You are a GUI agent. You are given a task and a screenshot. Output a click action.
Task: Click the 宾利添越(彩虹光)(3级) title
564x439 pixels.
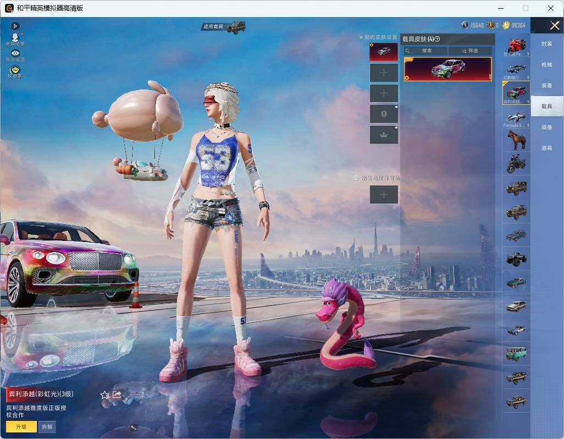pos(41,394)
